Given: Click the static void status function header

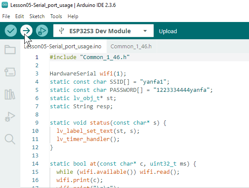Looking at the screenshot, I should click(x=108, y=123).
